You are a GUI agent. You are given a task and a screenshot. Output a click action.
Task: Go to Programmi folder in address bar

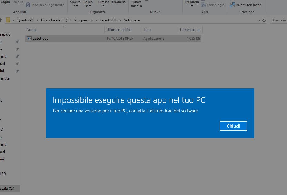coord(83,20)
